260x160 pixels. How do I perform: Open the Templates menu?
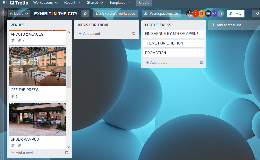(x=120, y=3)
